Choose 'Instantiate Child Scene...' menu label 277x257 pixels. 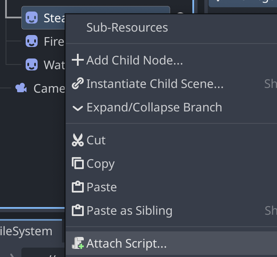tap(155, 84)
